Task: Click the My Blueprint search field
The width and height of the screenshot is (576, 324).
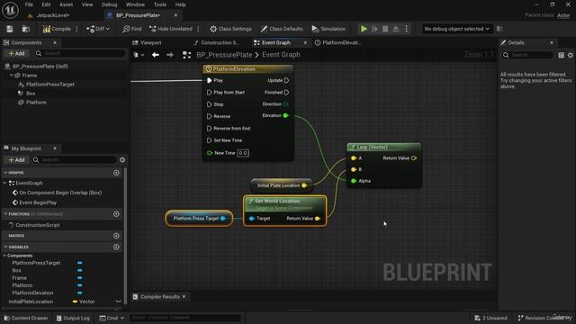Action: pyautogui.click(x=74, y=160)
